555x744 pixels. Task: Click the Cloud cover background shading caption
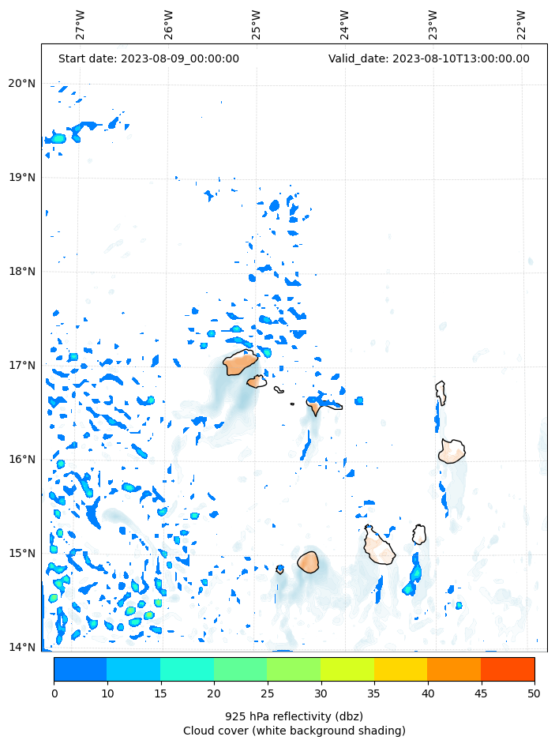click(x=294, y=731)
